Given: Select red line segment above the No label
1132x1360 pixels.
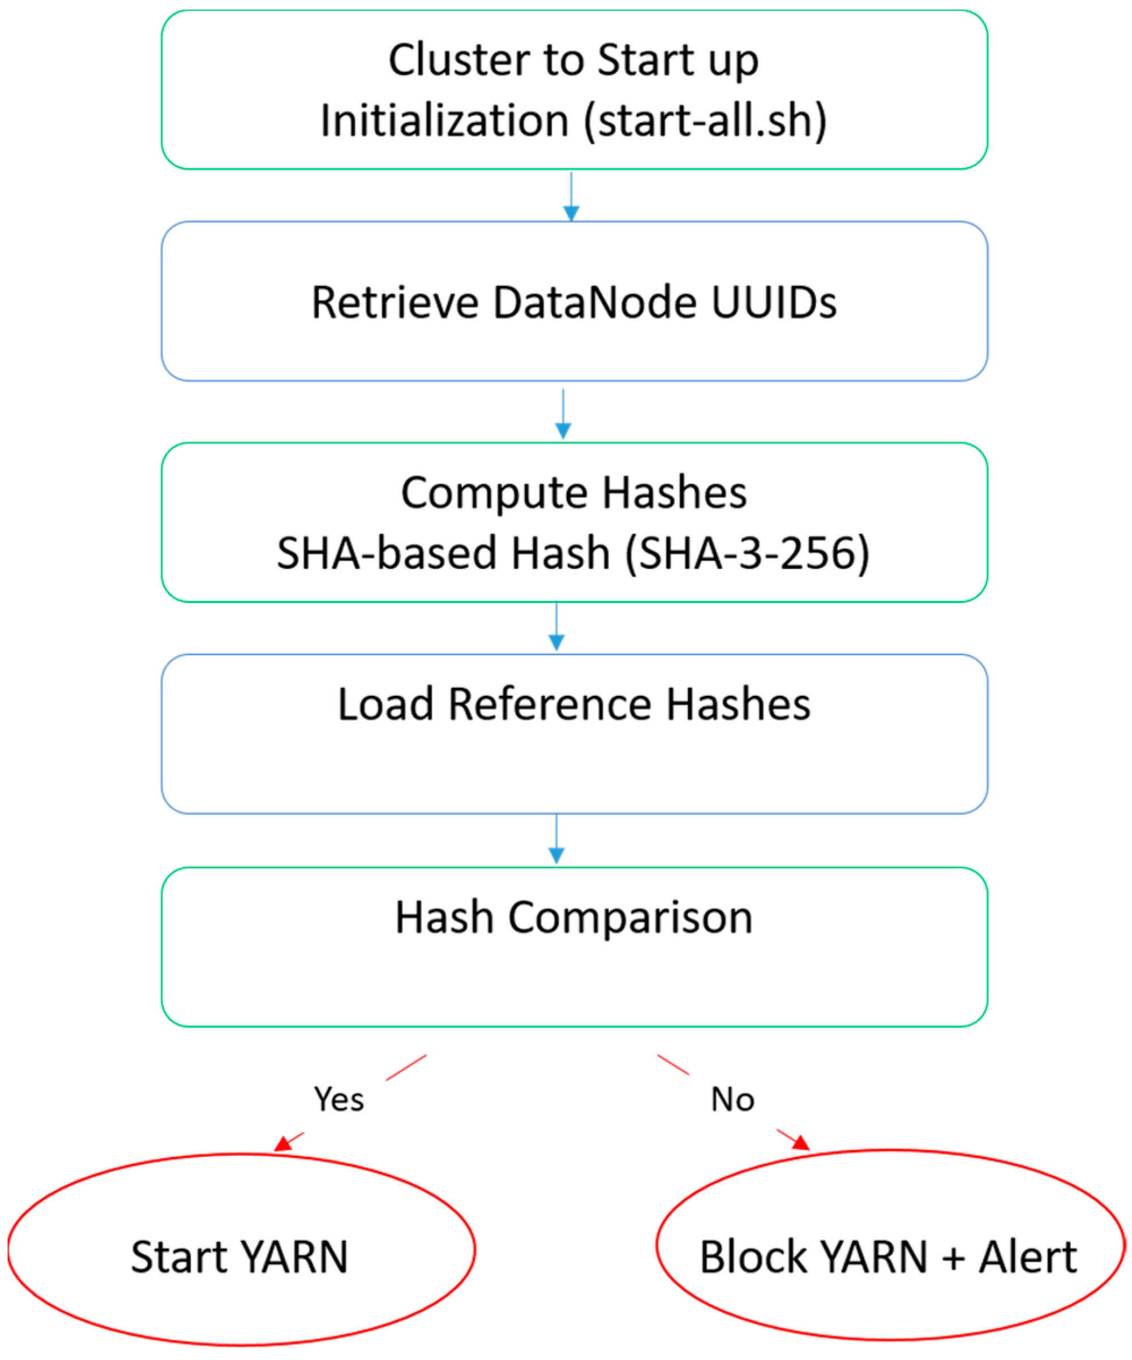Looking at the screenshot, I should pyautogui.click(x=673, y=1065).
